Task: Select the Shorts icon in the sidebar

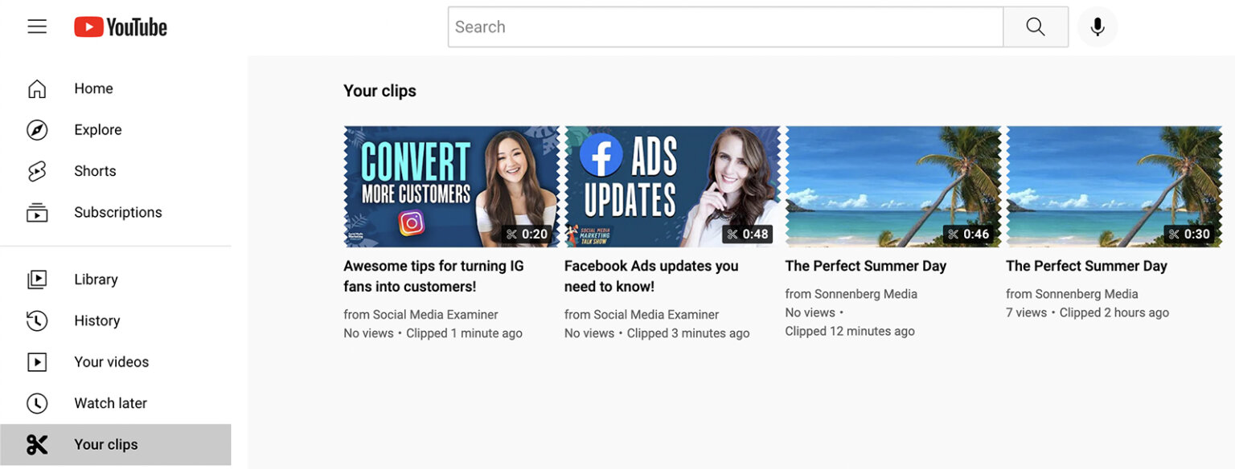Action: [37, 170]
